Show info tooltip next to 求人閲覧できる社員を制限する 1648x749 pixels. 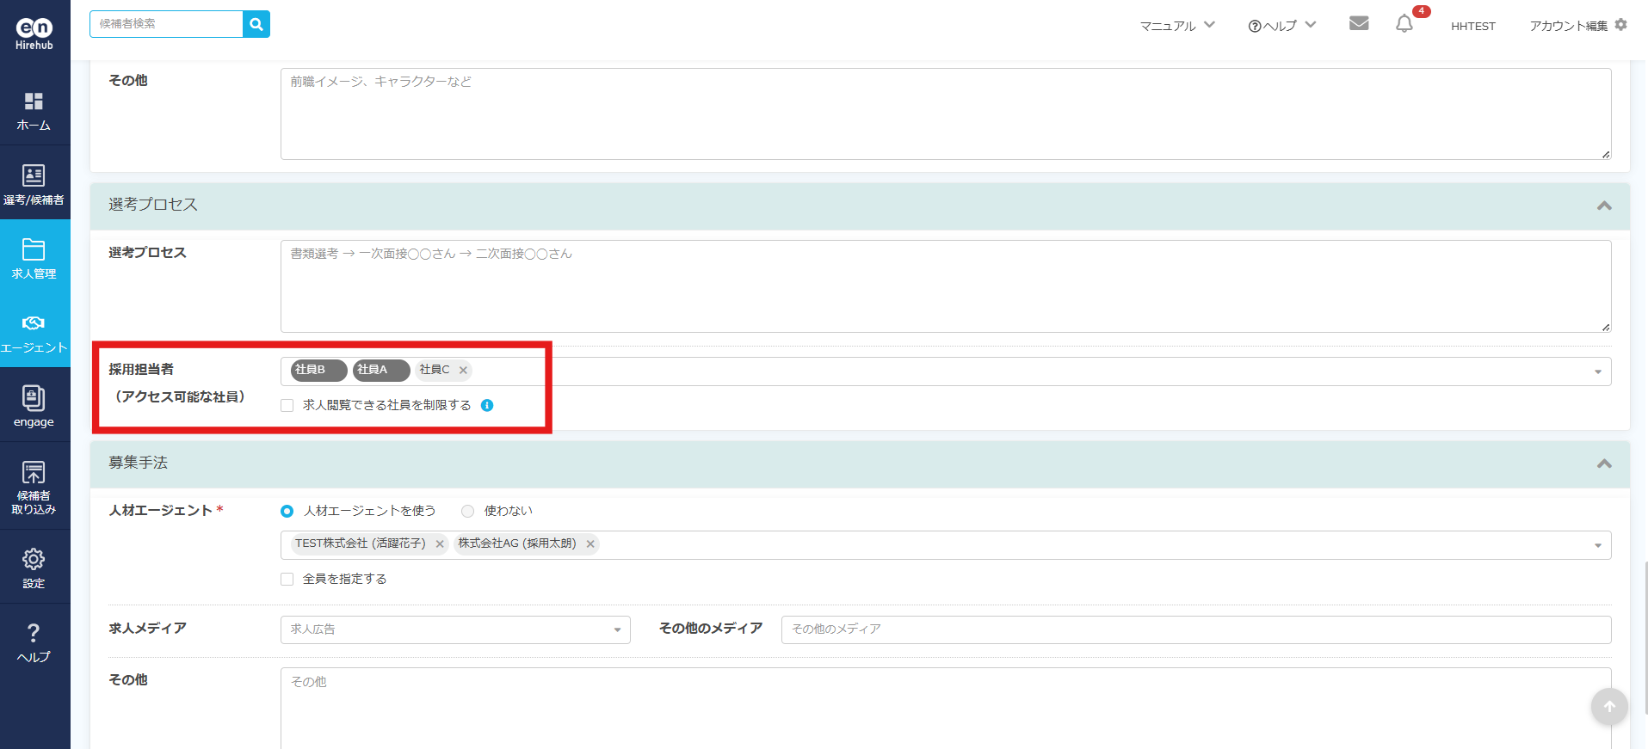click(487, 405)
